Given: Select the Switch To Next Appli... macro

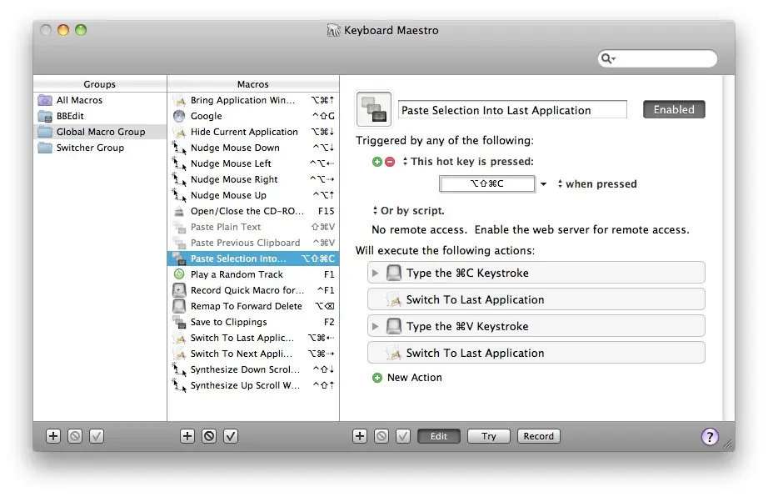Looking at the screenshot, I should [253, 354].
